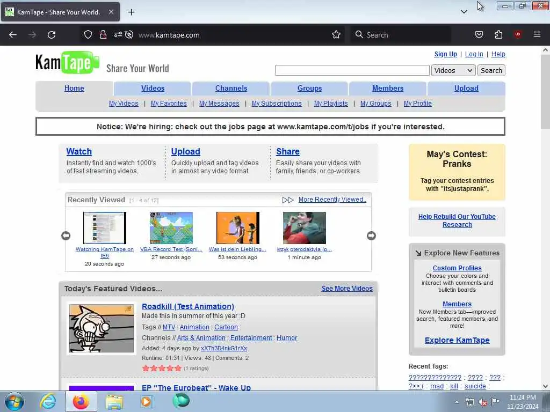Click the Arts & Animation channel link
This screenshot has height=412, width=550.
201,338
